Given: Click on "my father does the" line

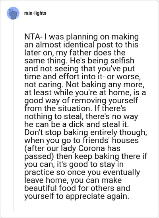Looking at the screenshot, I should 91,53.
